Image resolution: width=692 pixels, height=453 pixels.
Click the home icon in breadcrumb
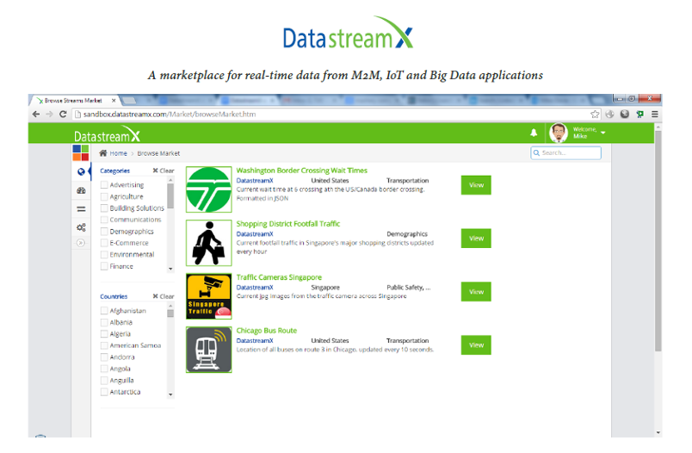pos(103,152)
